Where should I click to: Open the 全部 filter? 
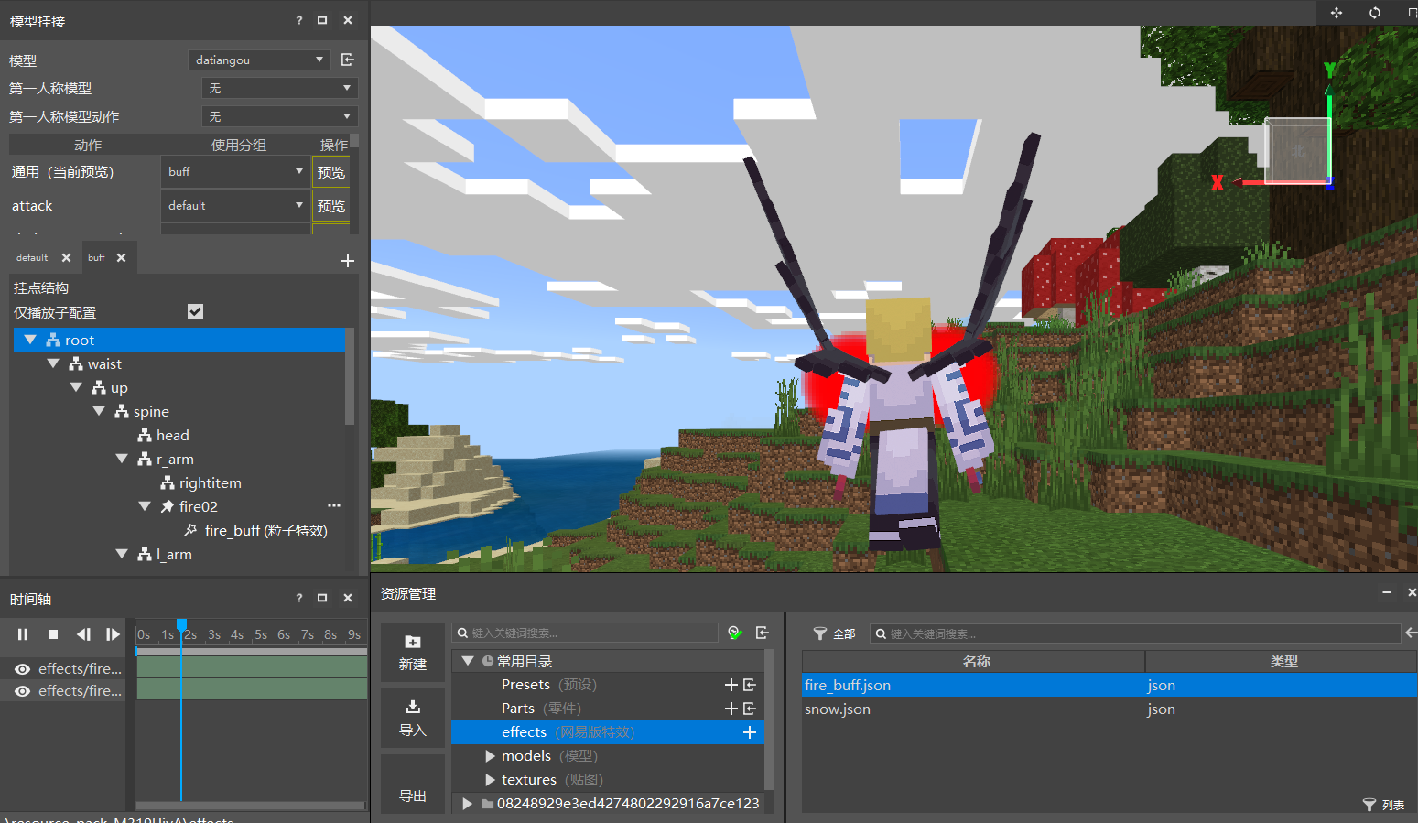(834, 633)
